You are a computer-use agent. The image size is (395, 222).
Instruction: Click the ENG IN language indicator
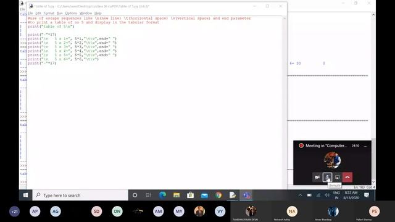tap(336, 195)
